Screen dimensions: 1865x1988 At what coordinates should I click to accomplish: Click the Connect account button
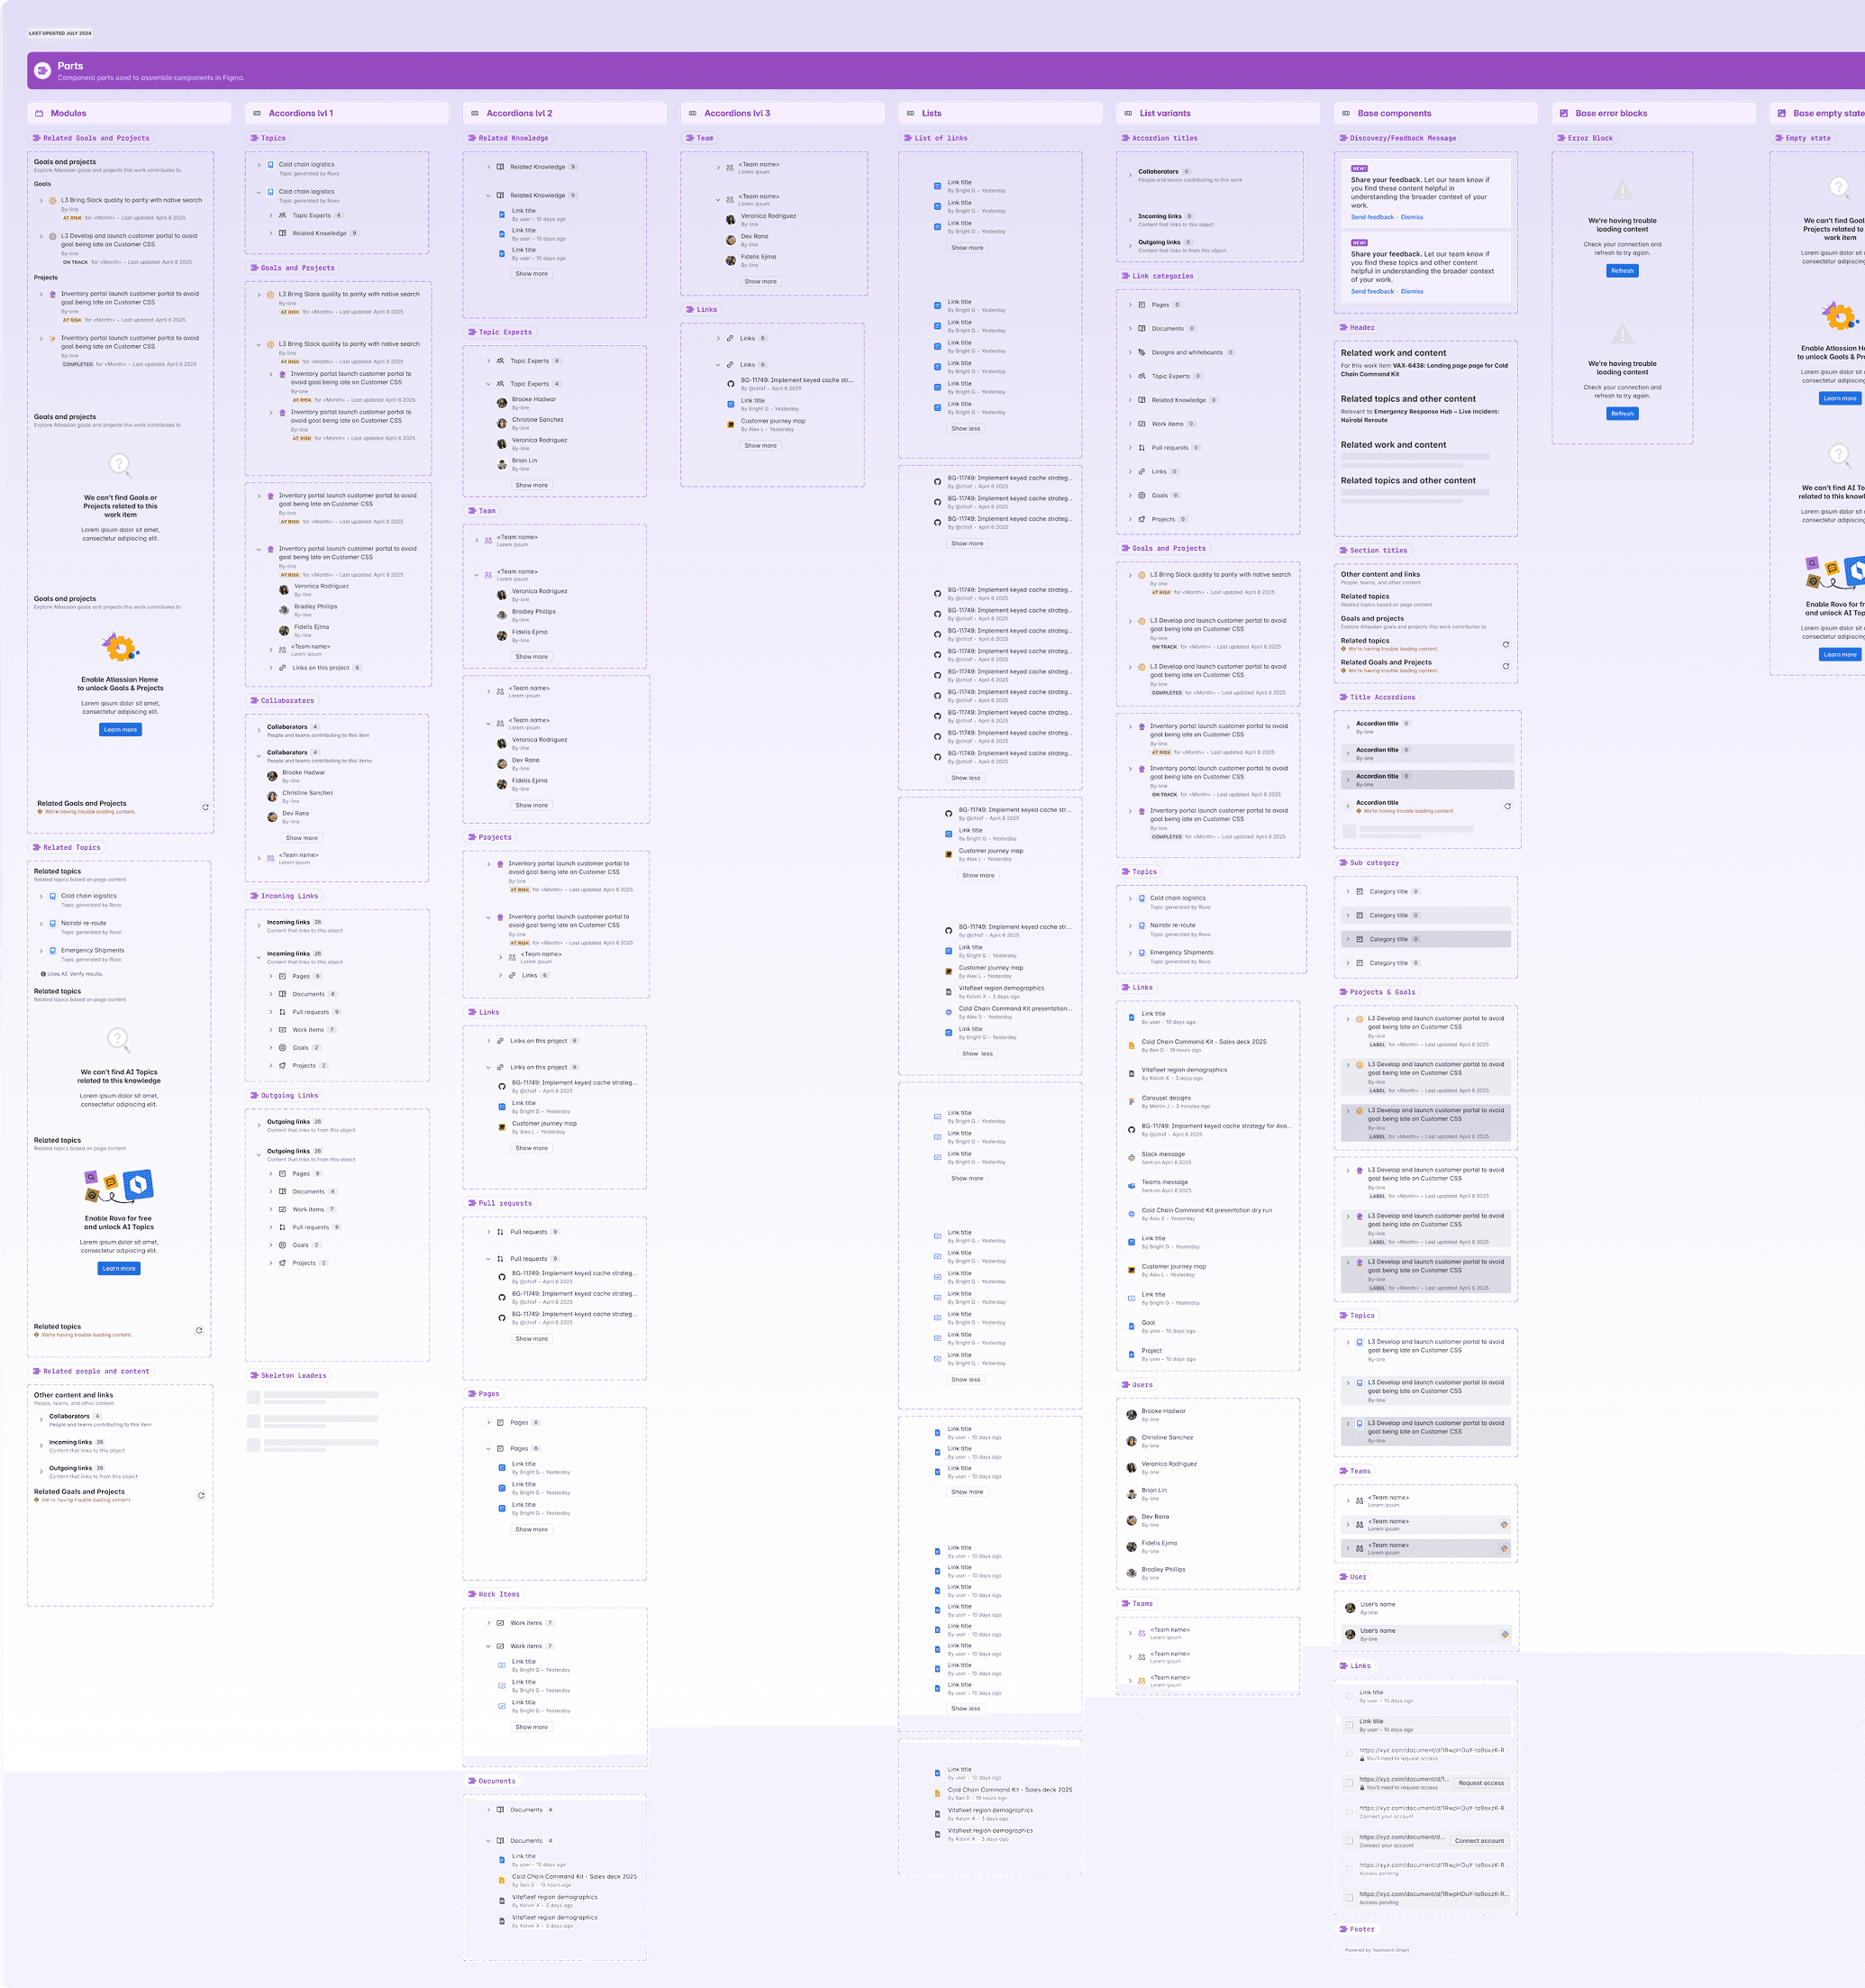coord(1479,1840)
